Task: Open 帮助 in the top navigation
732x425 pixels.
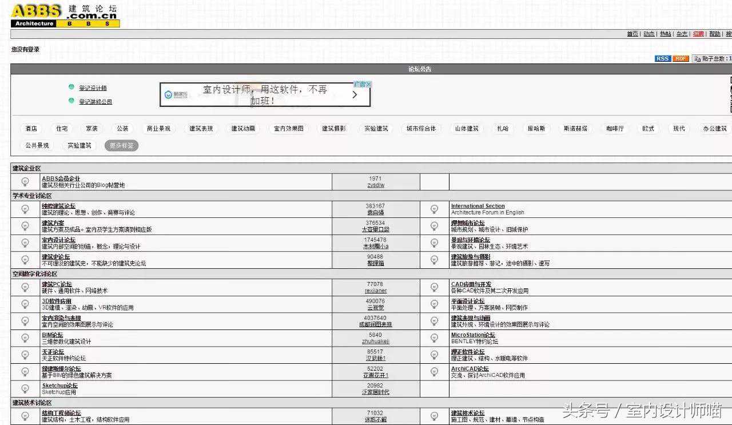Action: [x=714, y=34]
